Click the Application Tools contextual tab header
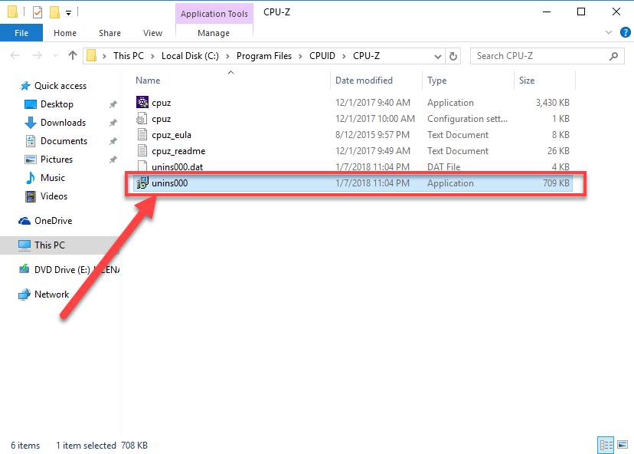The image size is (634, 454). coord(214,13)
